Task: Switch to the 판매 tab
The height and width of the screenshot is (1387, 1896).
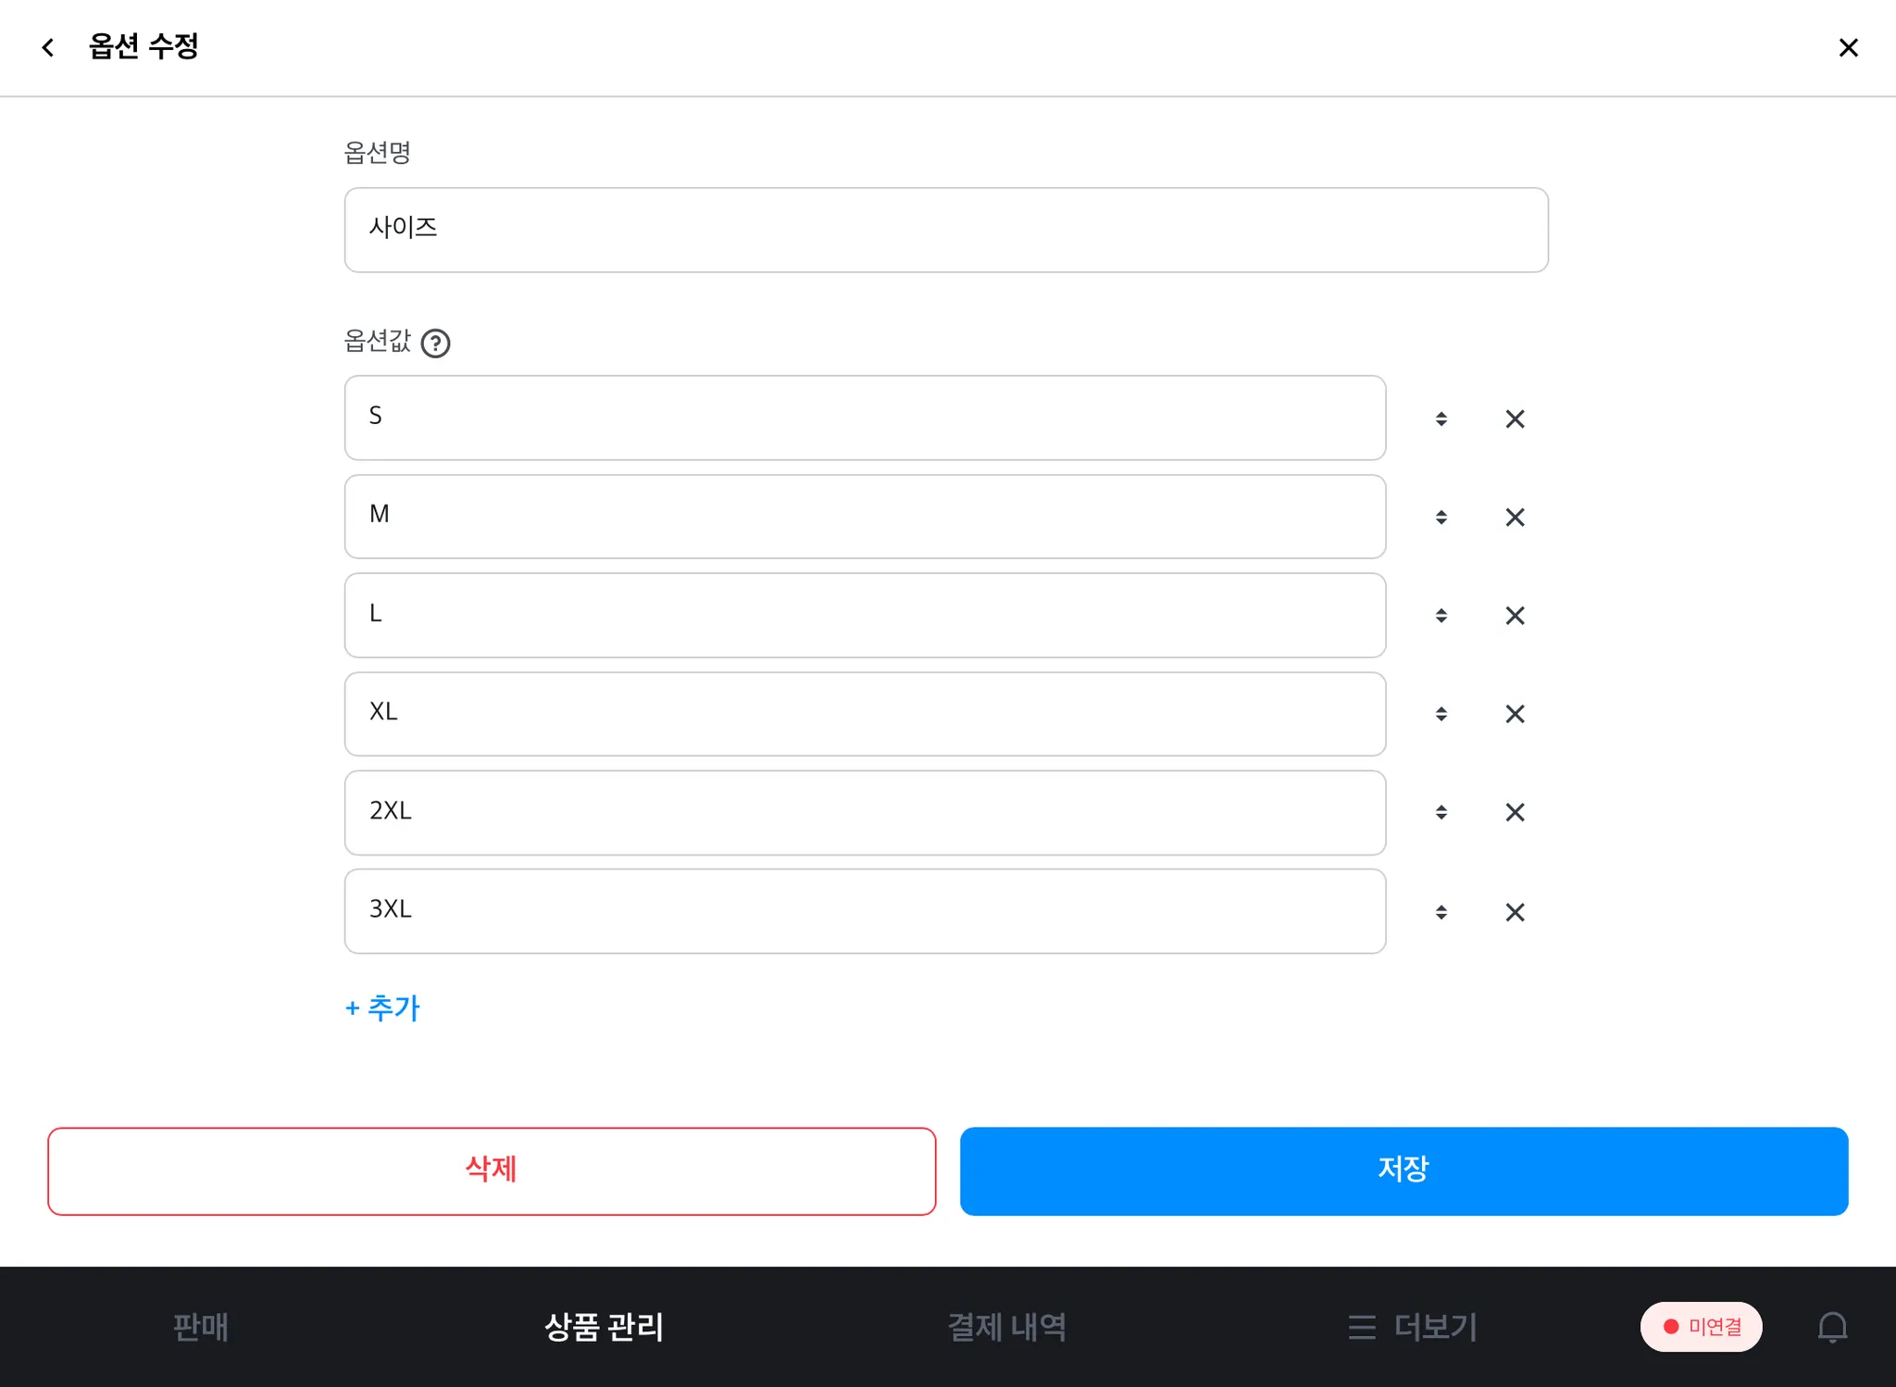Action: (200, 1327)
